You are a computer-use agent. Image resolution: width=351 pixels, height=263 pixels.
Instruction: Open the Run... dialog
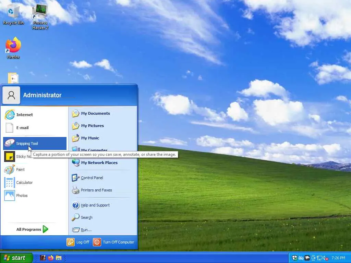point(103,230)
